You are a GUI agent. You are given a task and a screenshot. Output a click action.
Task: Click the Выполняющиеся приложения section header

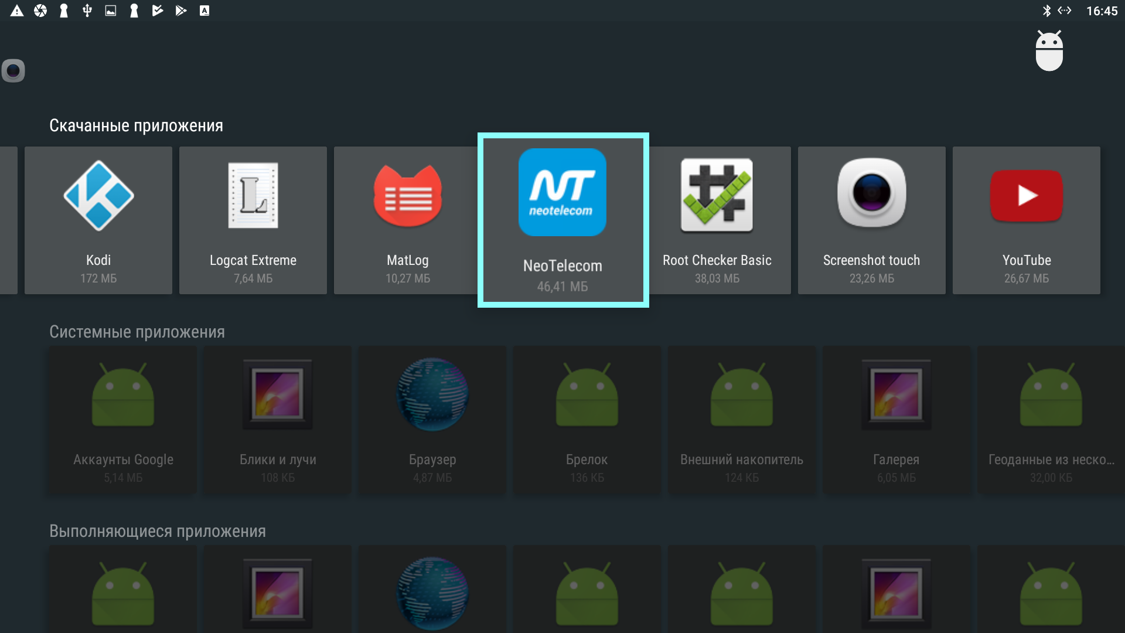158,531
